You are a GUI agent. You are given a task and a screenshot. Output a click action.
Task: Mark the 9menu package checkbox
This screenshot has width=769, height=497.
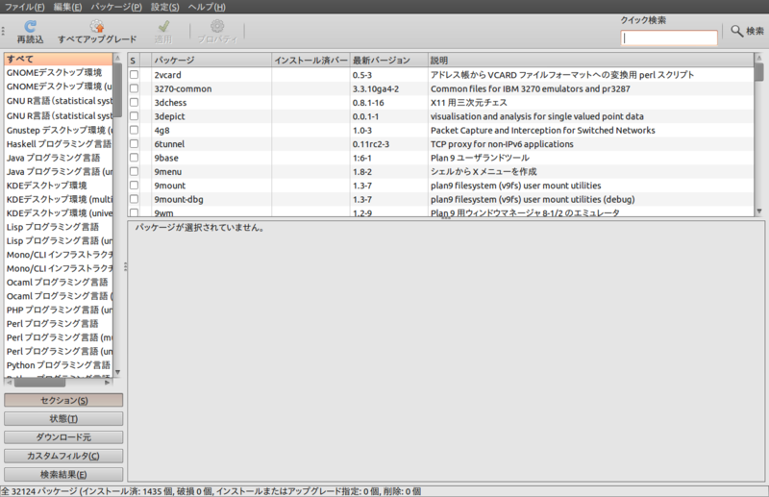coord(134,171)
